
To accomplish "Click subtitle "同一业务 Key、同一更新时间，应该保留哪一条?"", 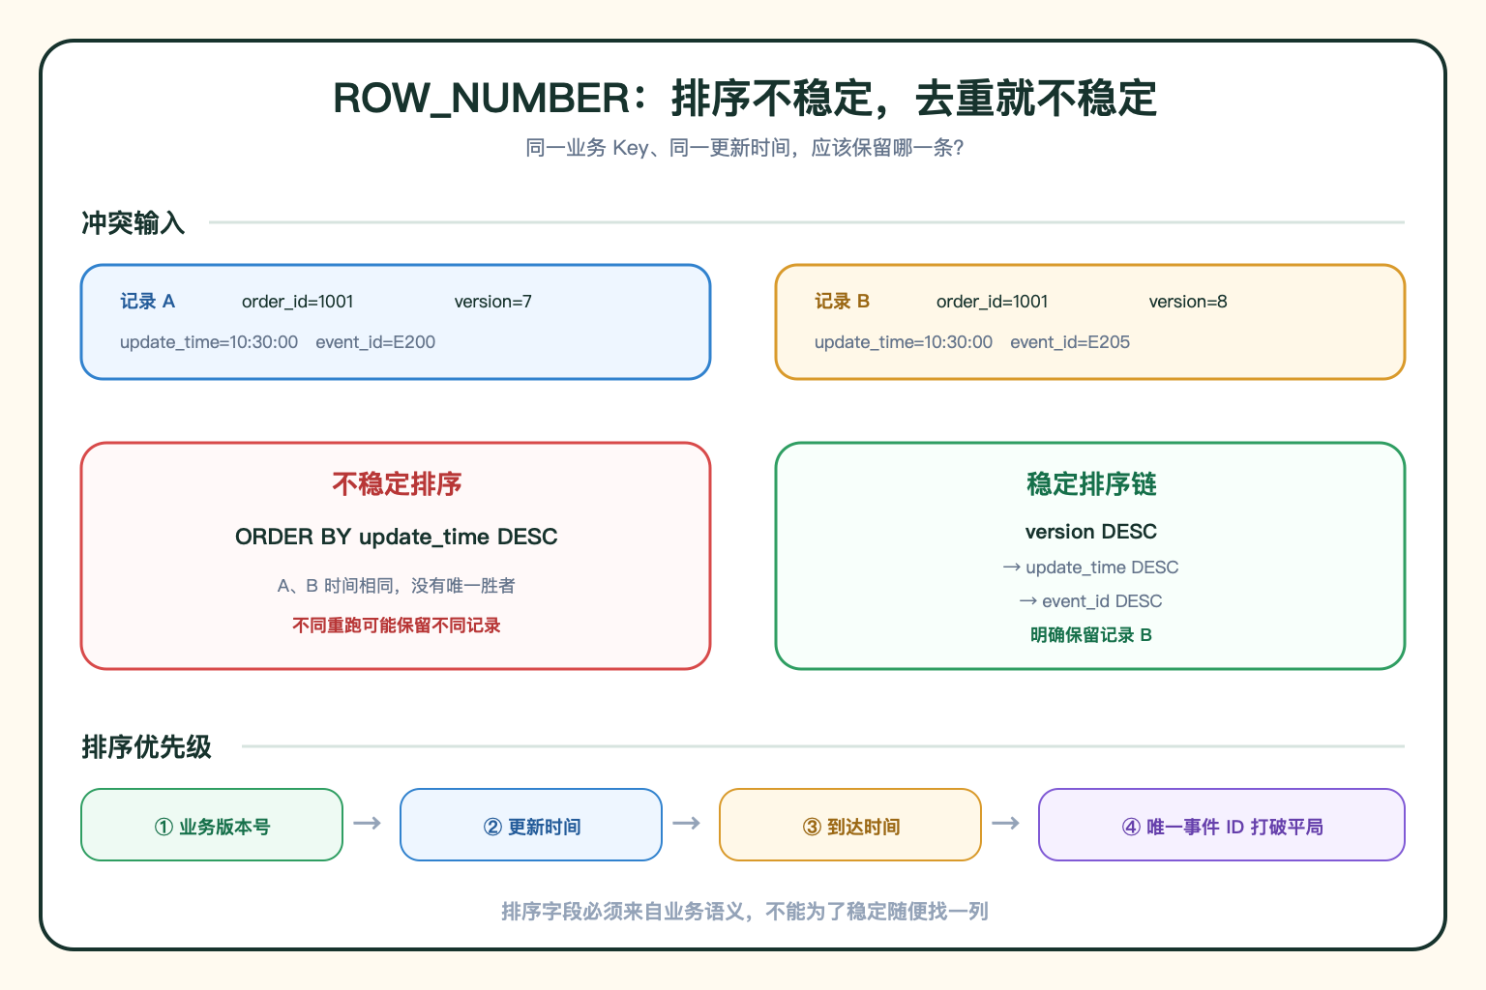I will 744,148.
